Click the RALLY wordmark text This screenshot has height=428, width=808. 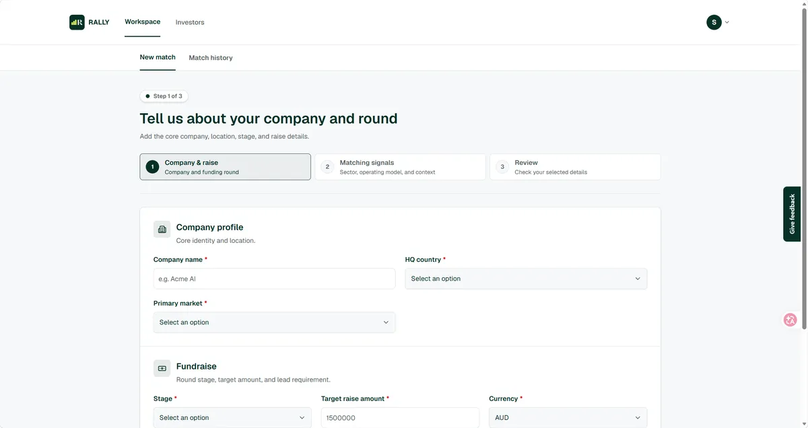(99, 22)
